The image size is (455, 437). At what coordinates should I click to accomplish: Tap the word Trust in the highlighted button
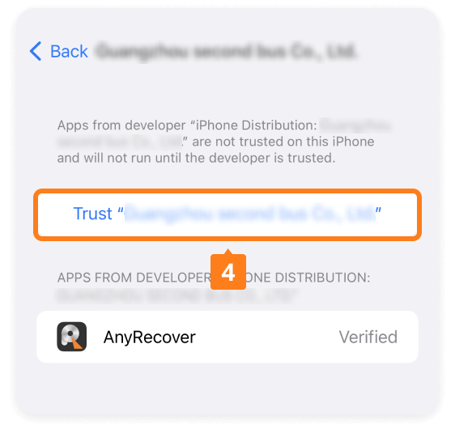pyautogui.click(x=92, y=214)
